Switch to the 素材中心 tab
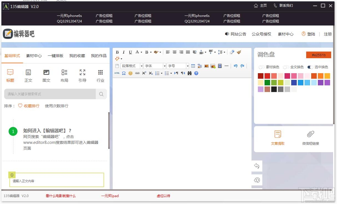The image size is (337, 204). click(x=34, y=56)
